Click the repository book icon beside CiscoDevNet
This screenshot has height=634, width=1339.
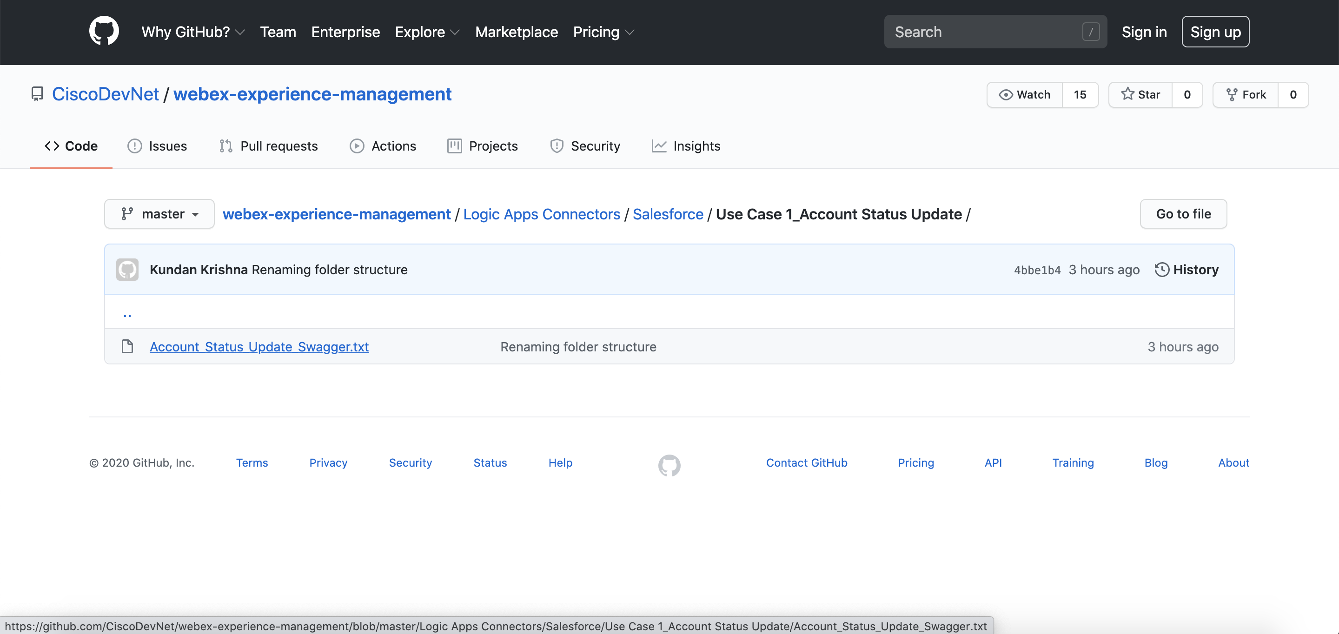point(37,94)
